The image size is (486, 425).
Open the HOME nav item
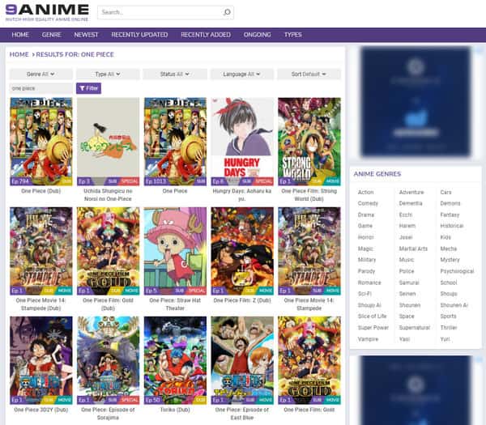pyautogui.click(x=20, y=35)
